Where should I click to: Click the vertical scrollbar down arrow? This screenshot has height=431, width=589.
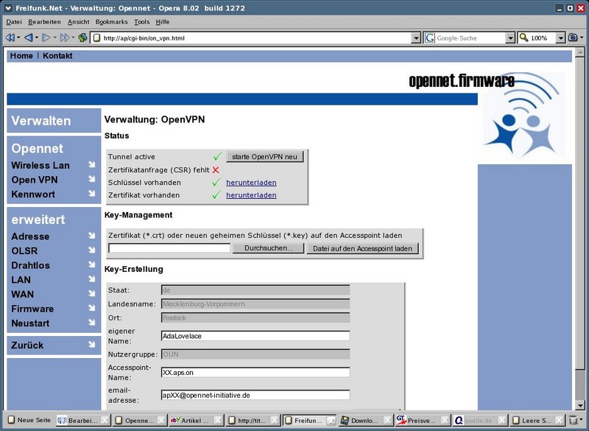point(580,406)
